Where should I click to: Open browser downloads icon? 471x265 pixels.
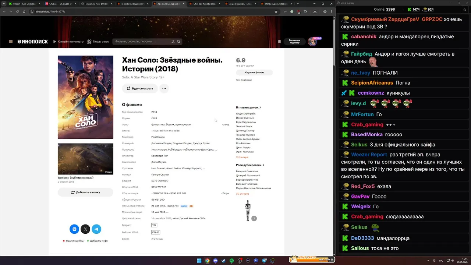click(315, 11)
